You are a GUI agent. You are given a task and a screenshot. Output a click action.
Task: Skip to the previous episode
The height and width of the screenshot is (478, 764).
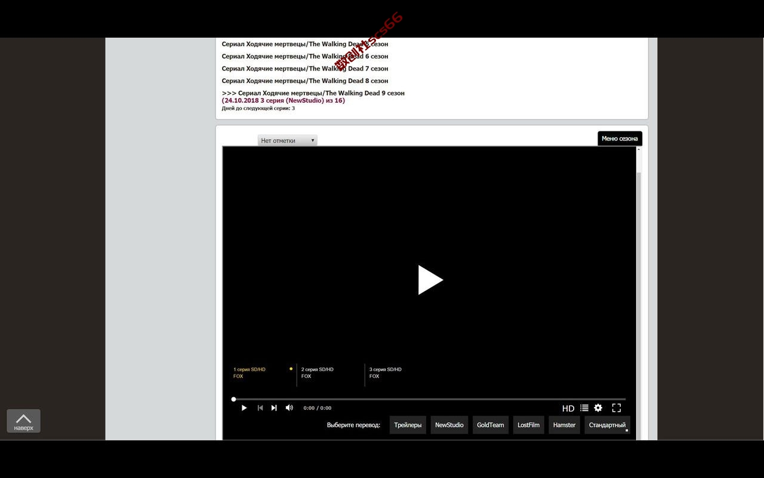[x=260, y=407]
